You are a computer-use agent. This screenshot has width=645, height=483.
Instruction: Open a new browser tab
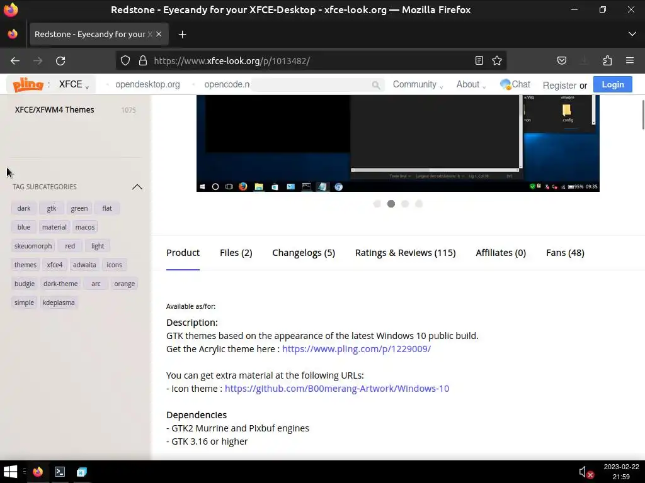182,35
